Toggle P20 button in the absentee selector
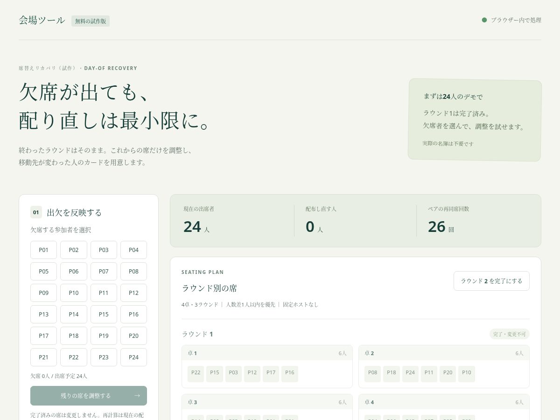Screen dimensions: 560x420 [x=133, y=336]
